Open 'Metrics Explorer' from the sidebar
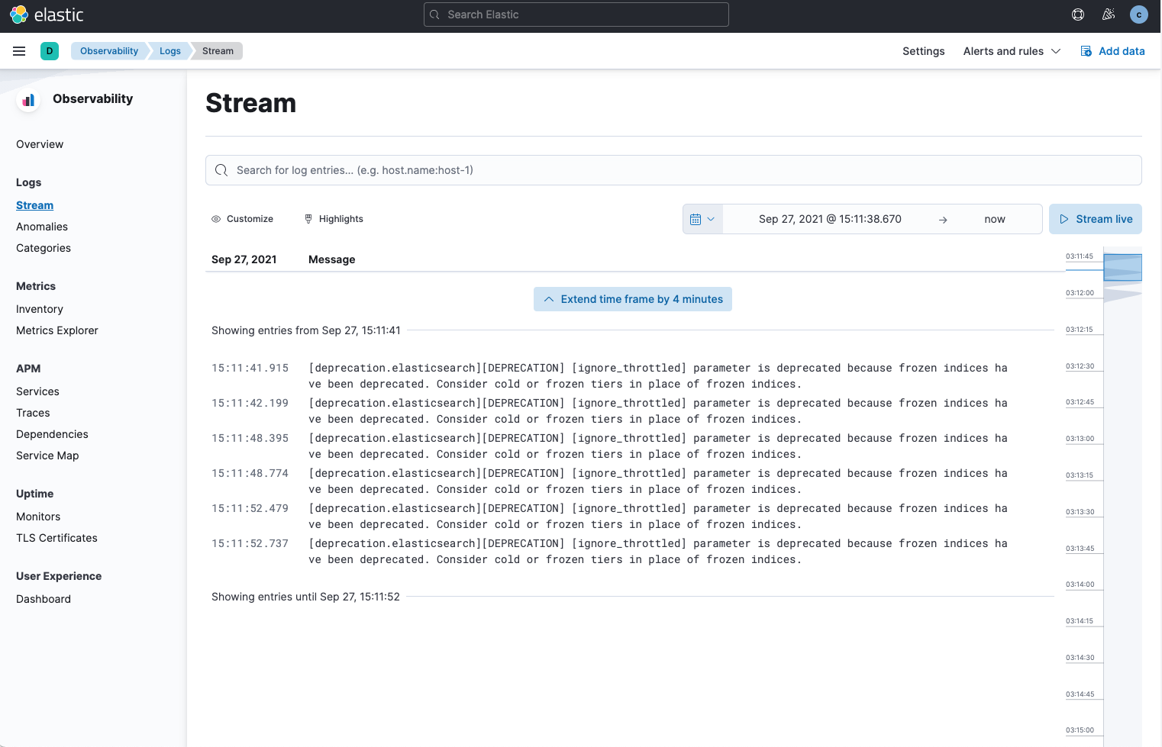Image resolution: width=1162 pixels, height=747 pixels. point(56,330)
